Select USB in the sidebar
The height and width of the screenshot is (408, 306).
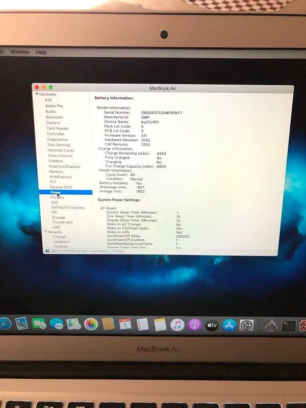pyautogui.click(x=56, y=227)
